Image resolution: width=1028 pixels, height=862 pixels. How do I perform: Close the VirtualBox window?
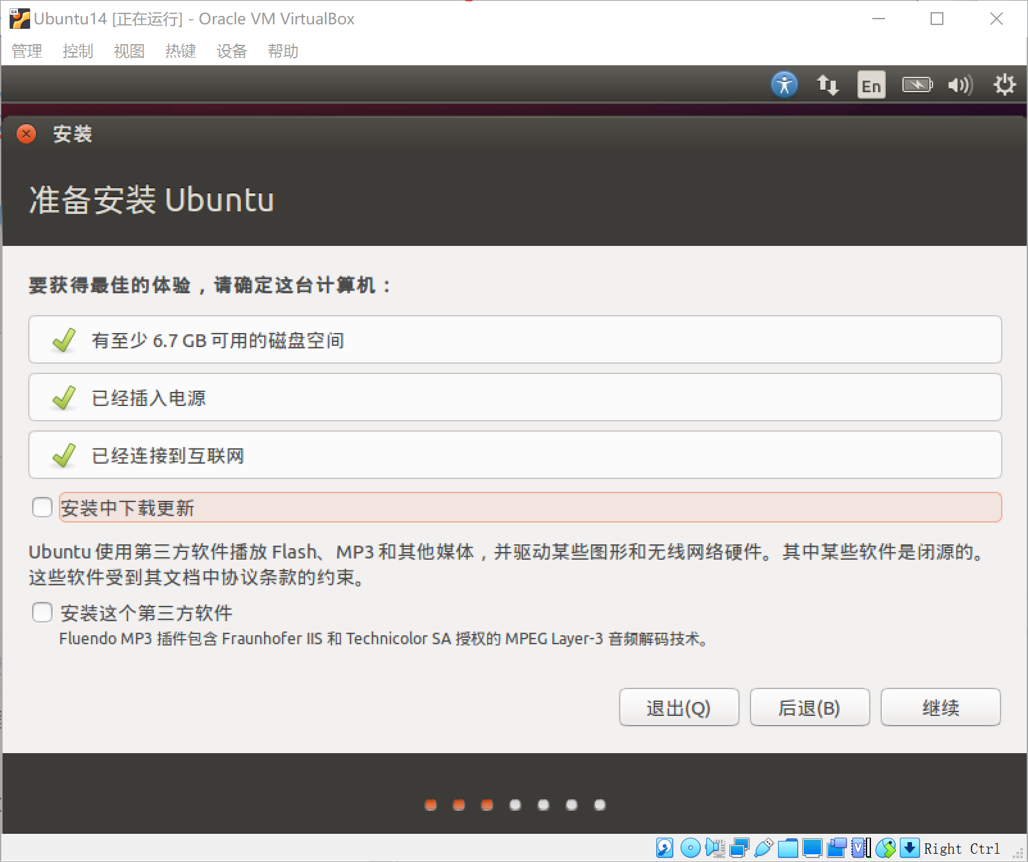point(997,19)
